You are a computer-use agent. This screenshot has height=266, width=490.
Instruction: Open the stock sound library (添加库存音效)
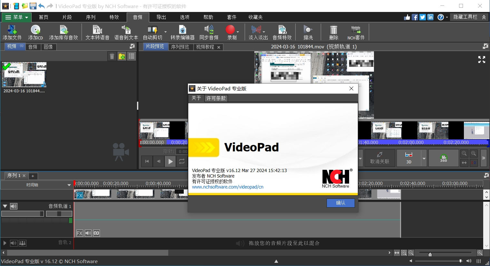pyautogui.click(x=64, y=32)
